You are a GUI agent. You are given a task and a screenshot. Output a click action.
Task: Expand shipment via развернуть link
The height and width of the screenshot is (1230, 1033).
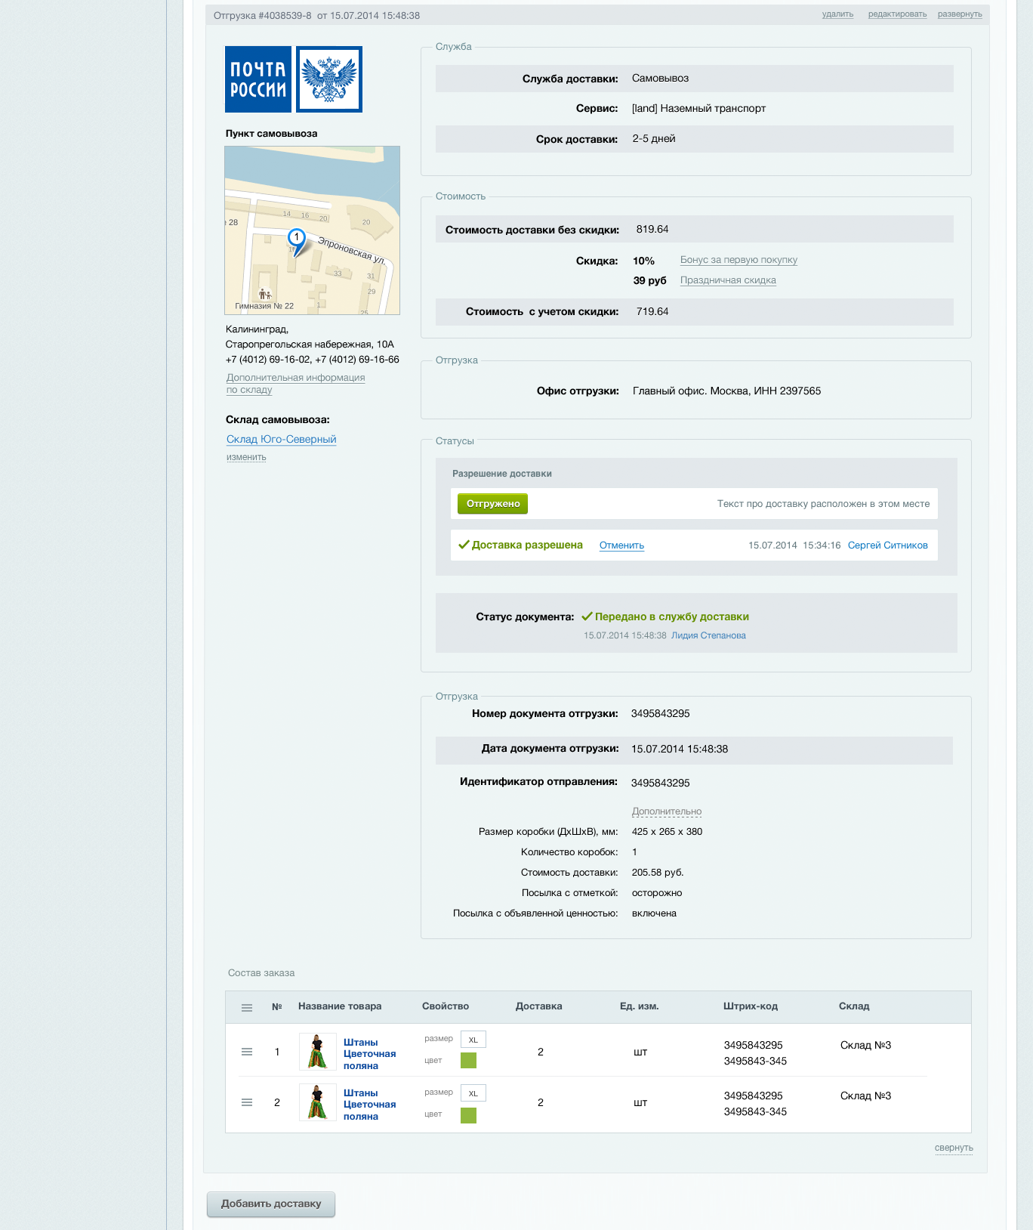tap(960, 14)
